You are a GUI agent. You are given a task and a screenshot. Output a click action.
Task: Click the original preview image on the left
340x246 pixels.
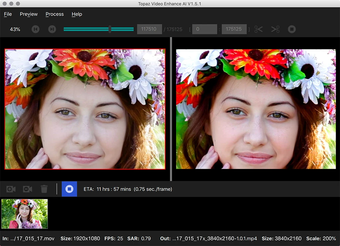point(85,109)
